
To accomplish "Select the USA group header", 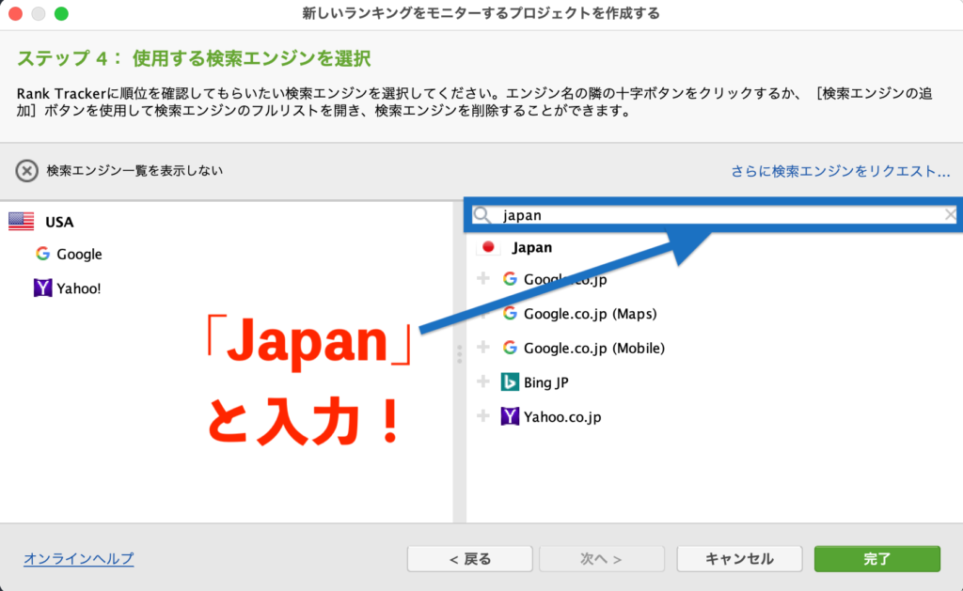I will coord(59,222).
